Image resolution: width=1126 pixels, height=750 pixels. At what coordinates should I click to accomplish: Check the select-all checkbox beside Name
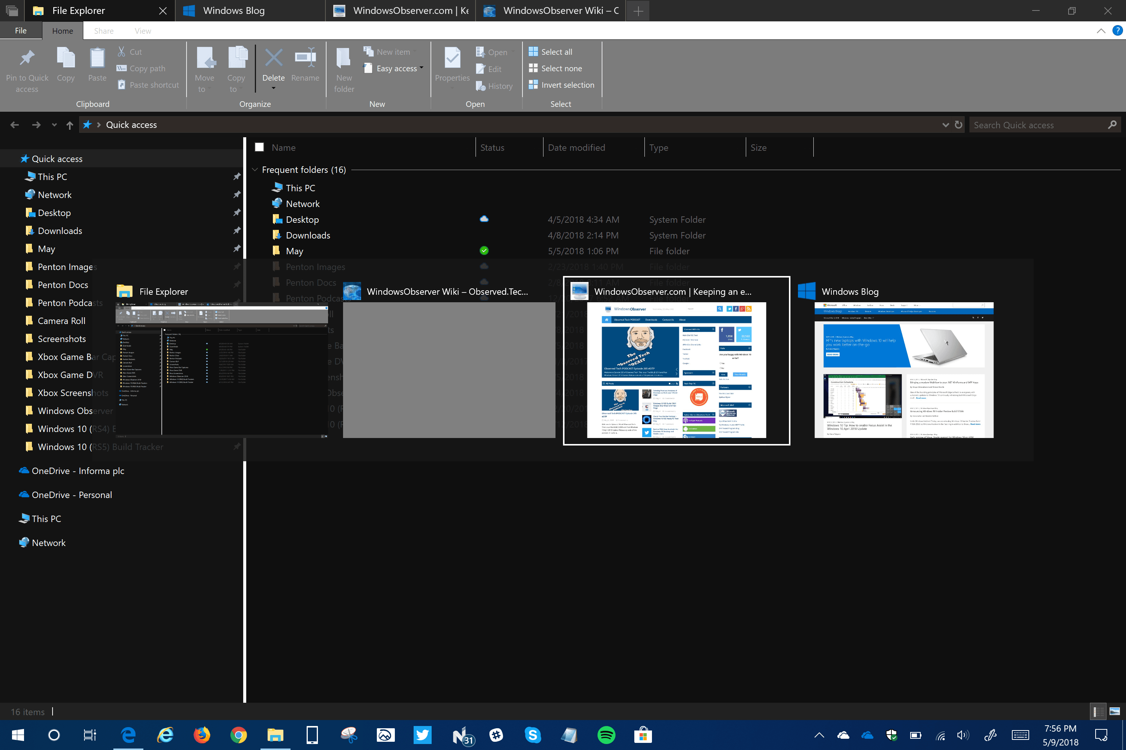pos(259,147)
